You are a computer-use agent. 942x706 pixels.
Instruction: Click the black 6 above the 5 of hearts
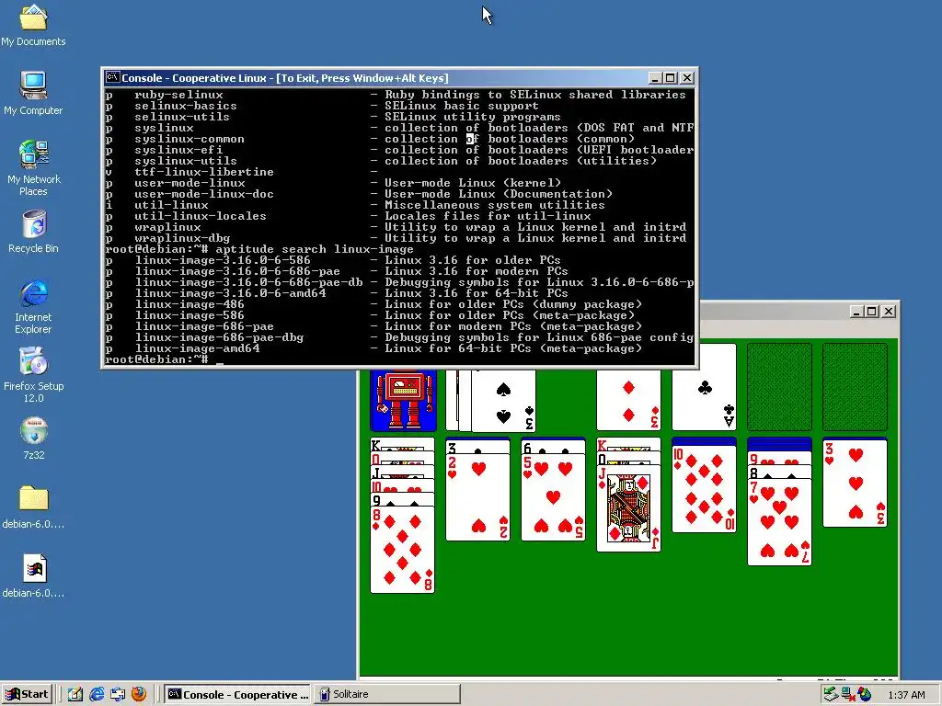[553, 448]
